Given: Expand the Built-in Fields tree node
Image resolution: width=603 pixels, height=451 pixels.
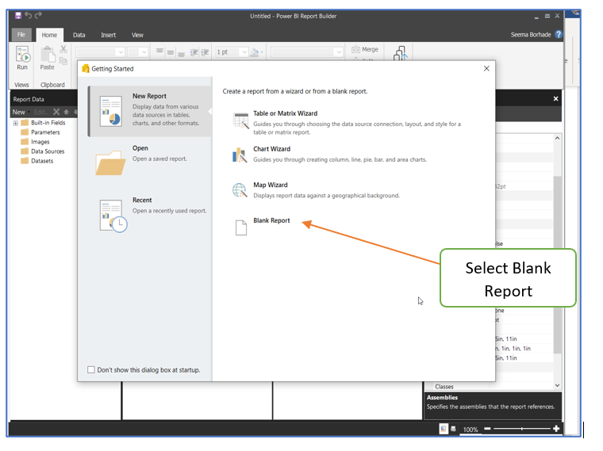Looking at the screenshot, I should click(x=15, y=123).
